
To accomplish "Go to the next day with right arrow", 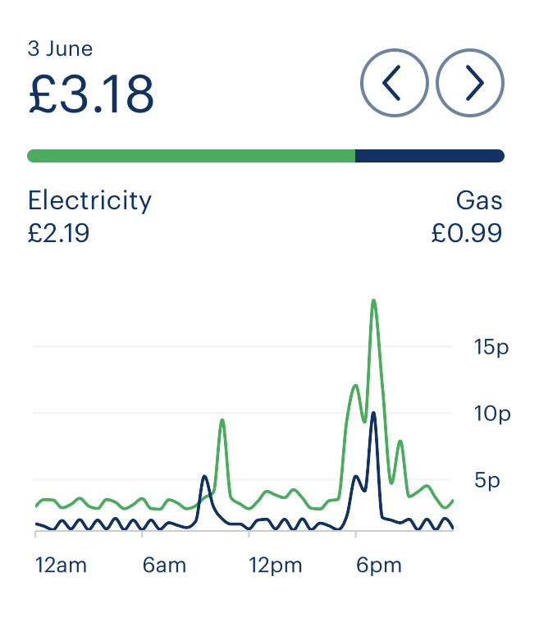I will point(470,82).
